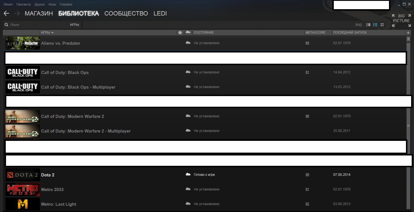Viewport: 414px width, 212px height.
Task: Open the Просмотр menu
Action: click(x=24, y=4)
